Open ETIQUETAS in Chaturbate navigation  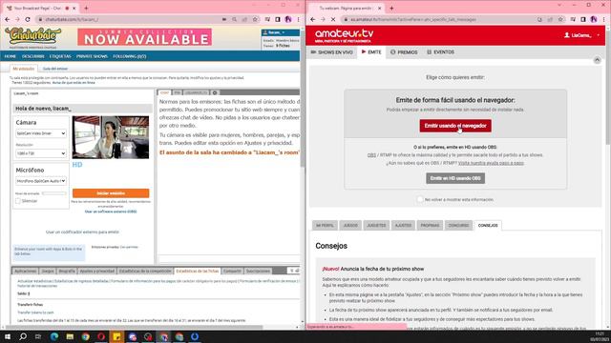60,56
